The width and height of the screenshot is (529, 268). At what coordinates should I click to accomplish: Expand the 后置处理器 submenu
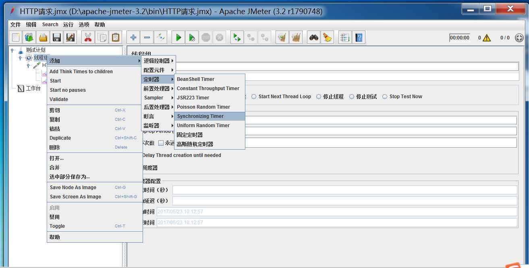pos(159,107)
